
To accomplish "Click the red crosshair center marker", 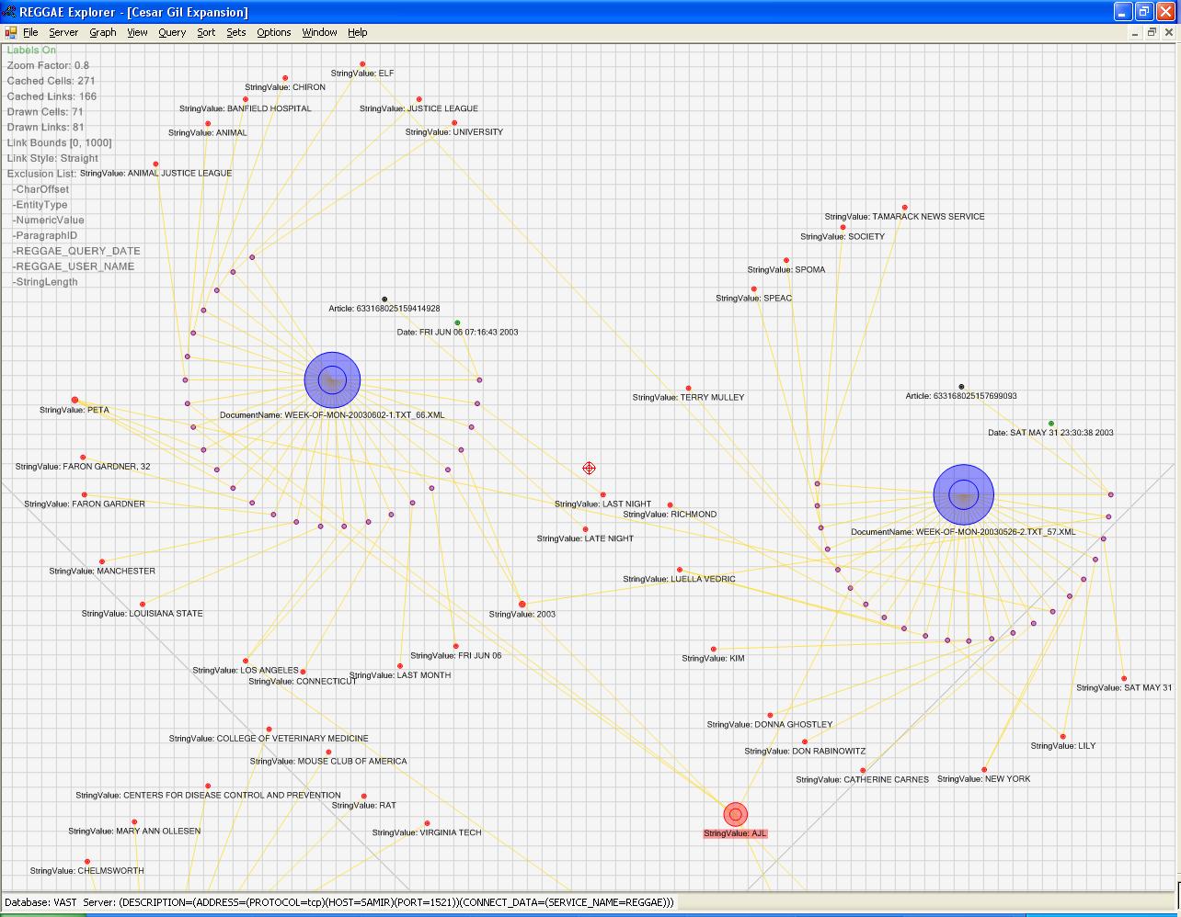I will [x=589, y=469].
